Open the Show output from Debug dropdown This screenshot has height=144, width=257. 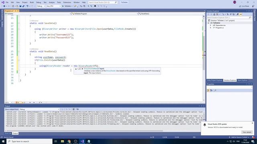click(x=39, y=109)
